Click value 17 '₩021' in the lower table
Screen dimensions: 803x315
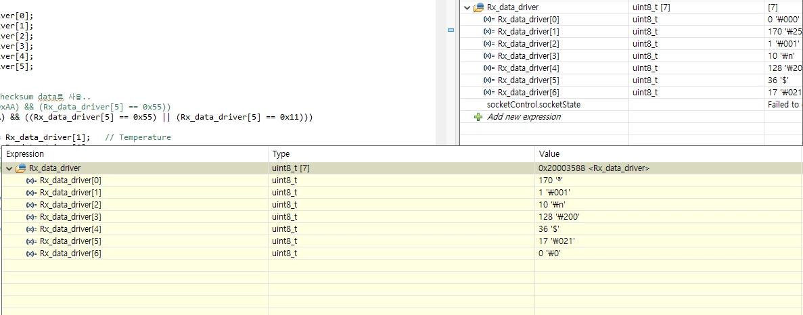point(557,241)
